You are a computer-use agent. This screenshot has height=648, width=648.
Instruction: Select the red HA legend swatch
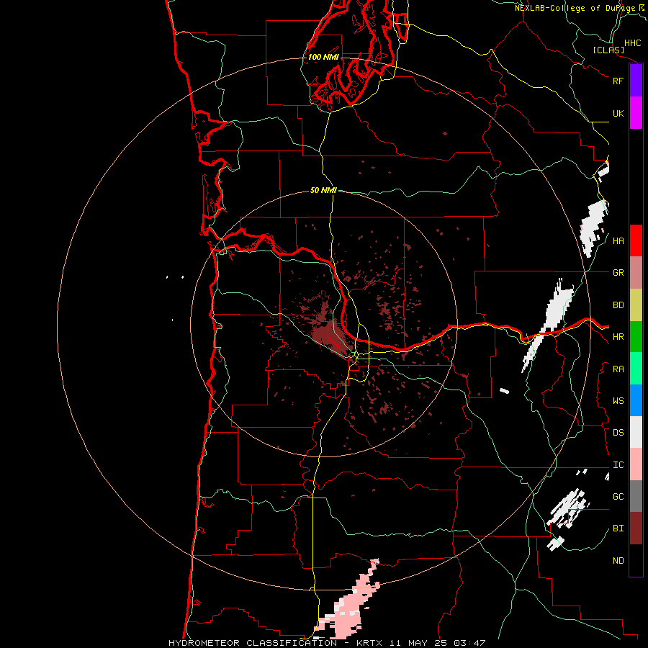(x=636, y=240)
